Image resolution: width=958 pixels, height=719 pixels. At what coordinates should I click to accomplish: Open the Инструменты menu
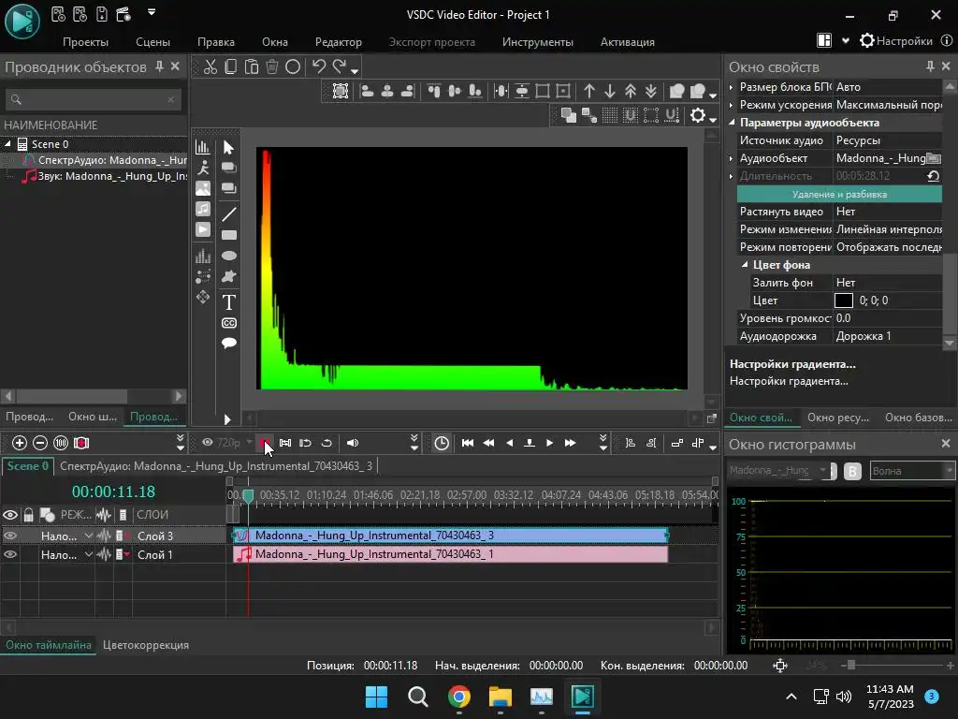pos(538,41)
